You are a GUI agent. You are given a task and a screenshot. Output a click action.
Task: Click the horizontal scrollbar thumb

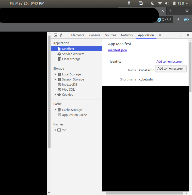point(144,193)
